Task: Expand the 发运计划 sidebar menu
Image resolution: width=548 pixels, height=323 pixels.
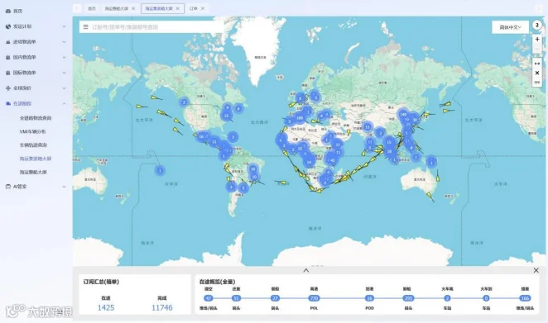Action: coord(36,26)
